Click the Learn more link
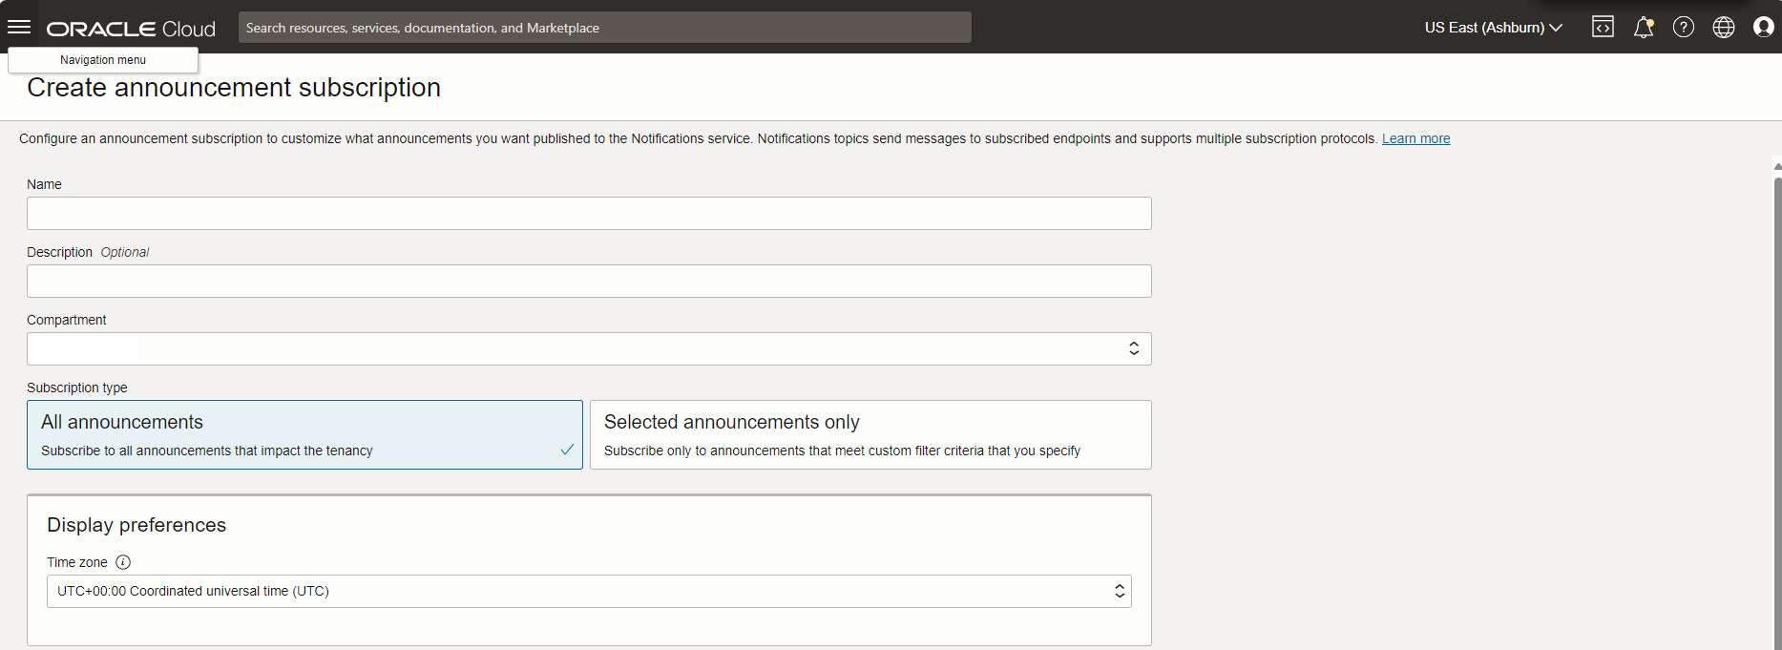1782x650 pixels. click(1415, 138)
